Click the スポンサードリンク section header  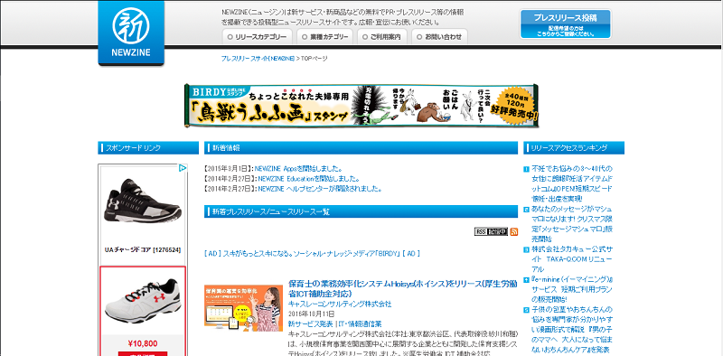pyautogui.click(x=148, y=147)
